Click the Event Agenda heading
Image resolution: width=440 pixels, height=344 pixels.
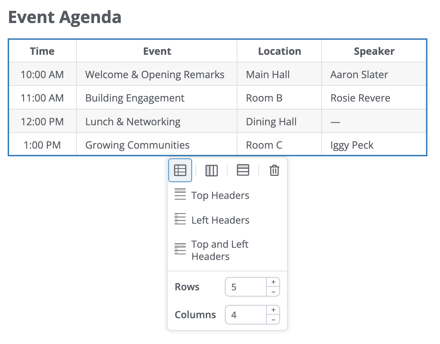[x=65, y=17]
